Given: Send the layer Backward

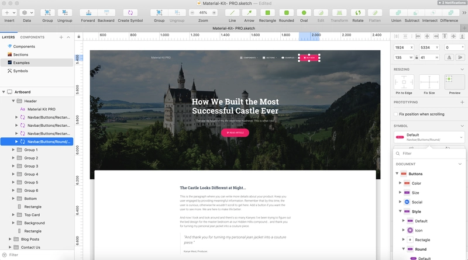Looking at the screenshot, I should click(x=106, y=12).
